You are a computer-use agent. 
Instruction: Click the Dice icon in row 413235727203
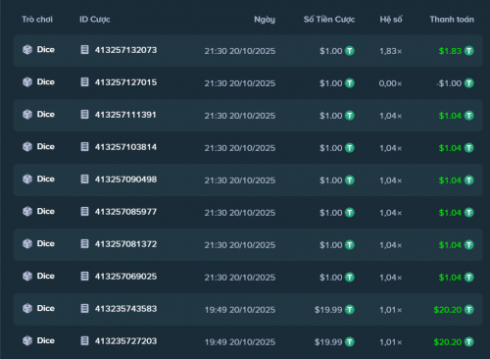[27, 341]
